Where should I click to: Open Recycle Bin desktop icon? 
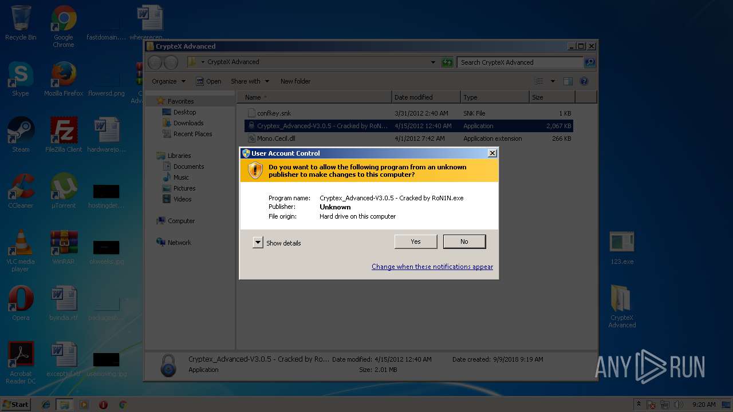pos(21,23)
